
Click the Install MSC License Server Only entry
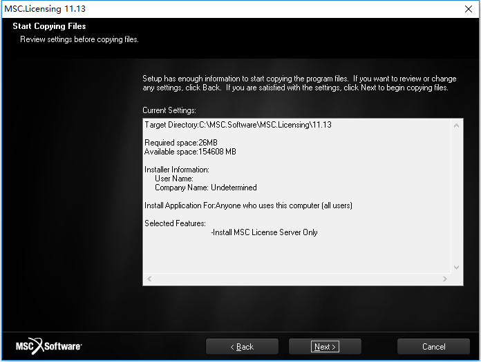(x=264, y=232)
